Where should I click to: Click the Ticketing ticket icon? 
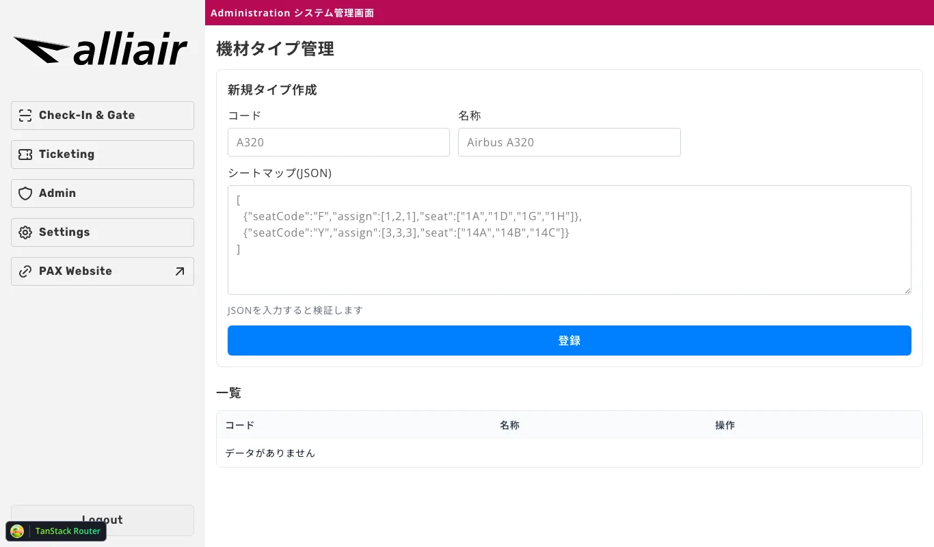[x=25, y=155]
